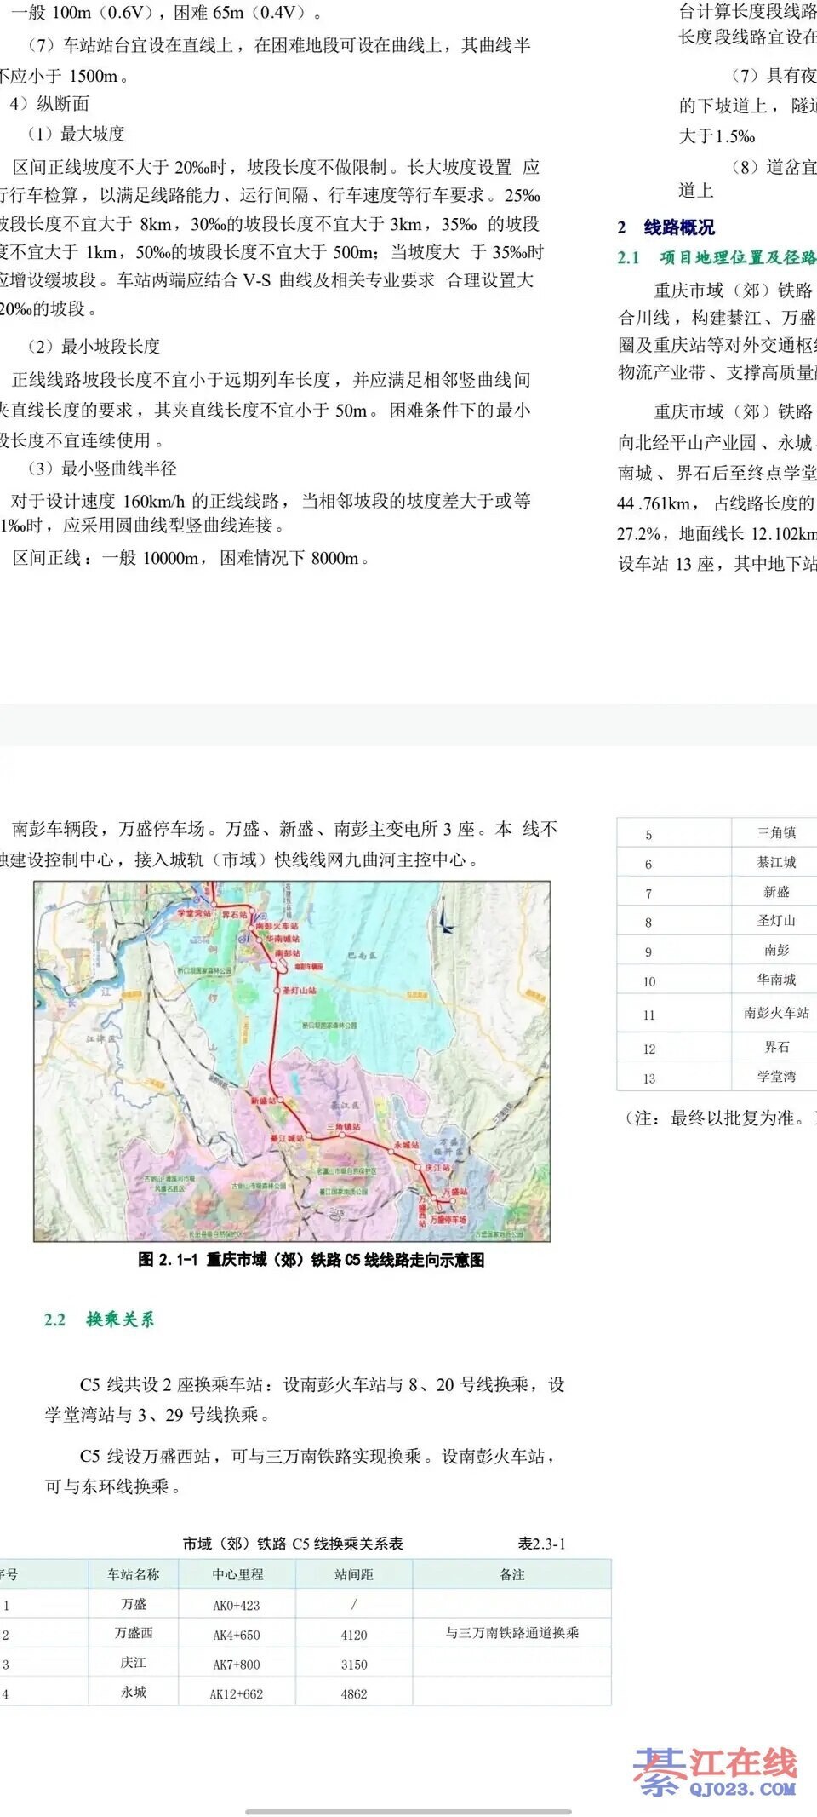This screenshot has width=817, height=1817.
Task: Tap the 庆江站 station marker on the map
Action: click(419, 1166)
